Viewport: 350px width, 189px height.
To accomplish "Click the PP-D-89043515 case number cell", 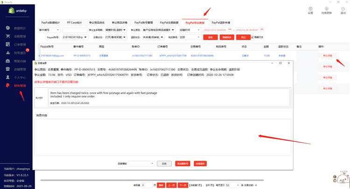I will pyautogui.click(x=82, y=56).
